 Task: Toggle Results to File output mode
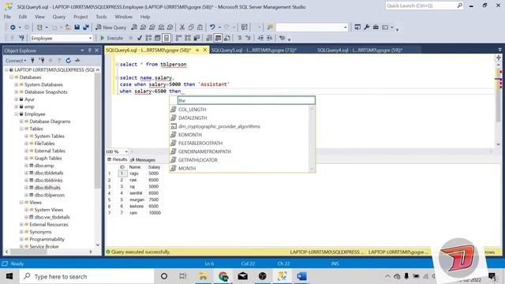tap(227, 38)
